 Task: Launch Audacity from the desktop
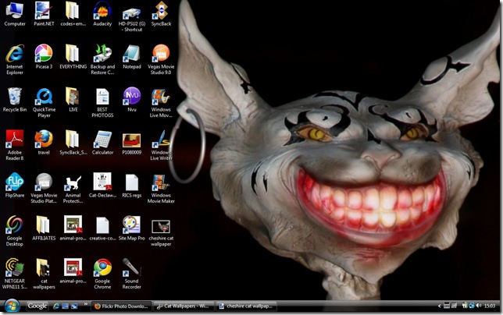pos(102,11)
